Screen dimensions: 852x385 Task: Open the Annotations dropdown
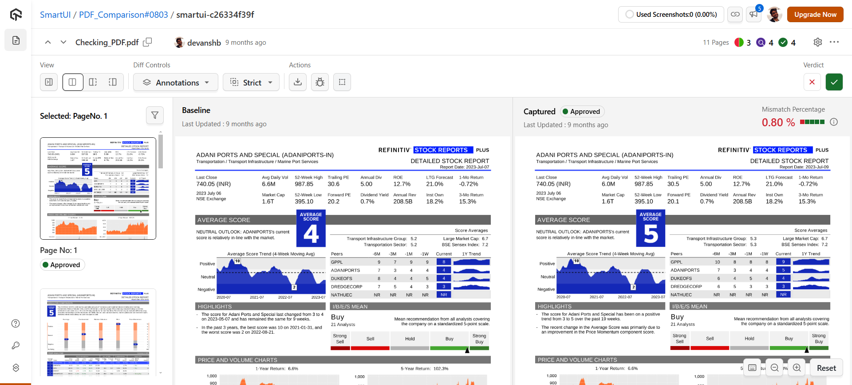pyautogui.click(x=176, y=82)
